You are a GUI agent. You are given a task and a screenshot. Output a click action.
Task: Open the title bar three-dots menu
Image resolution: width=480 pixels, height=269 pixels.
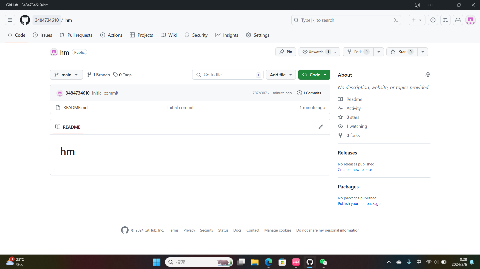point(430,5)
